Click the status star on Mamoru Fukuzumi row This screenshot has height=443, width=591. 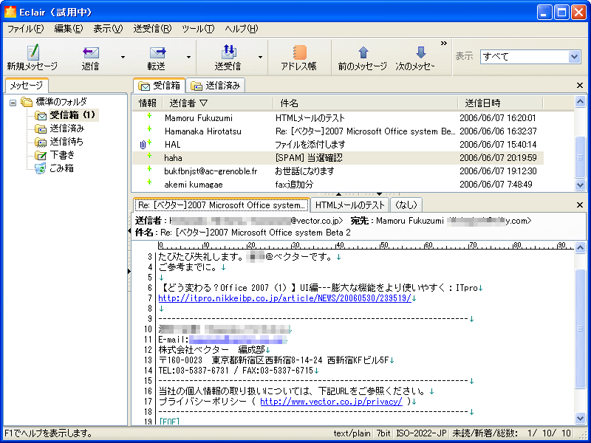(x=149, y=116)
